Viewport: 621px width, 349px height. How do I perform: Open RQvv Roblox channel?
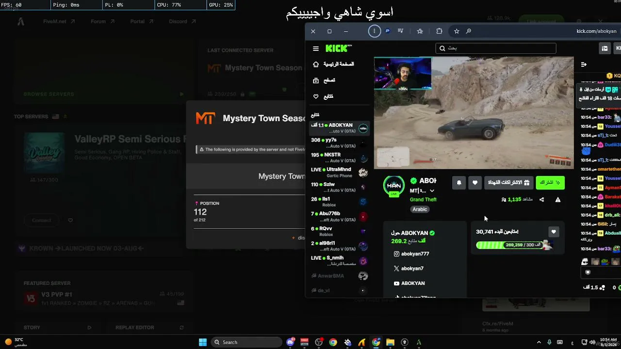click(x=340, y=231)
